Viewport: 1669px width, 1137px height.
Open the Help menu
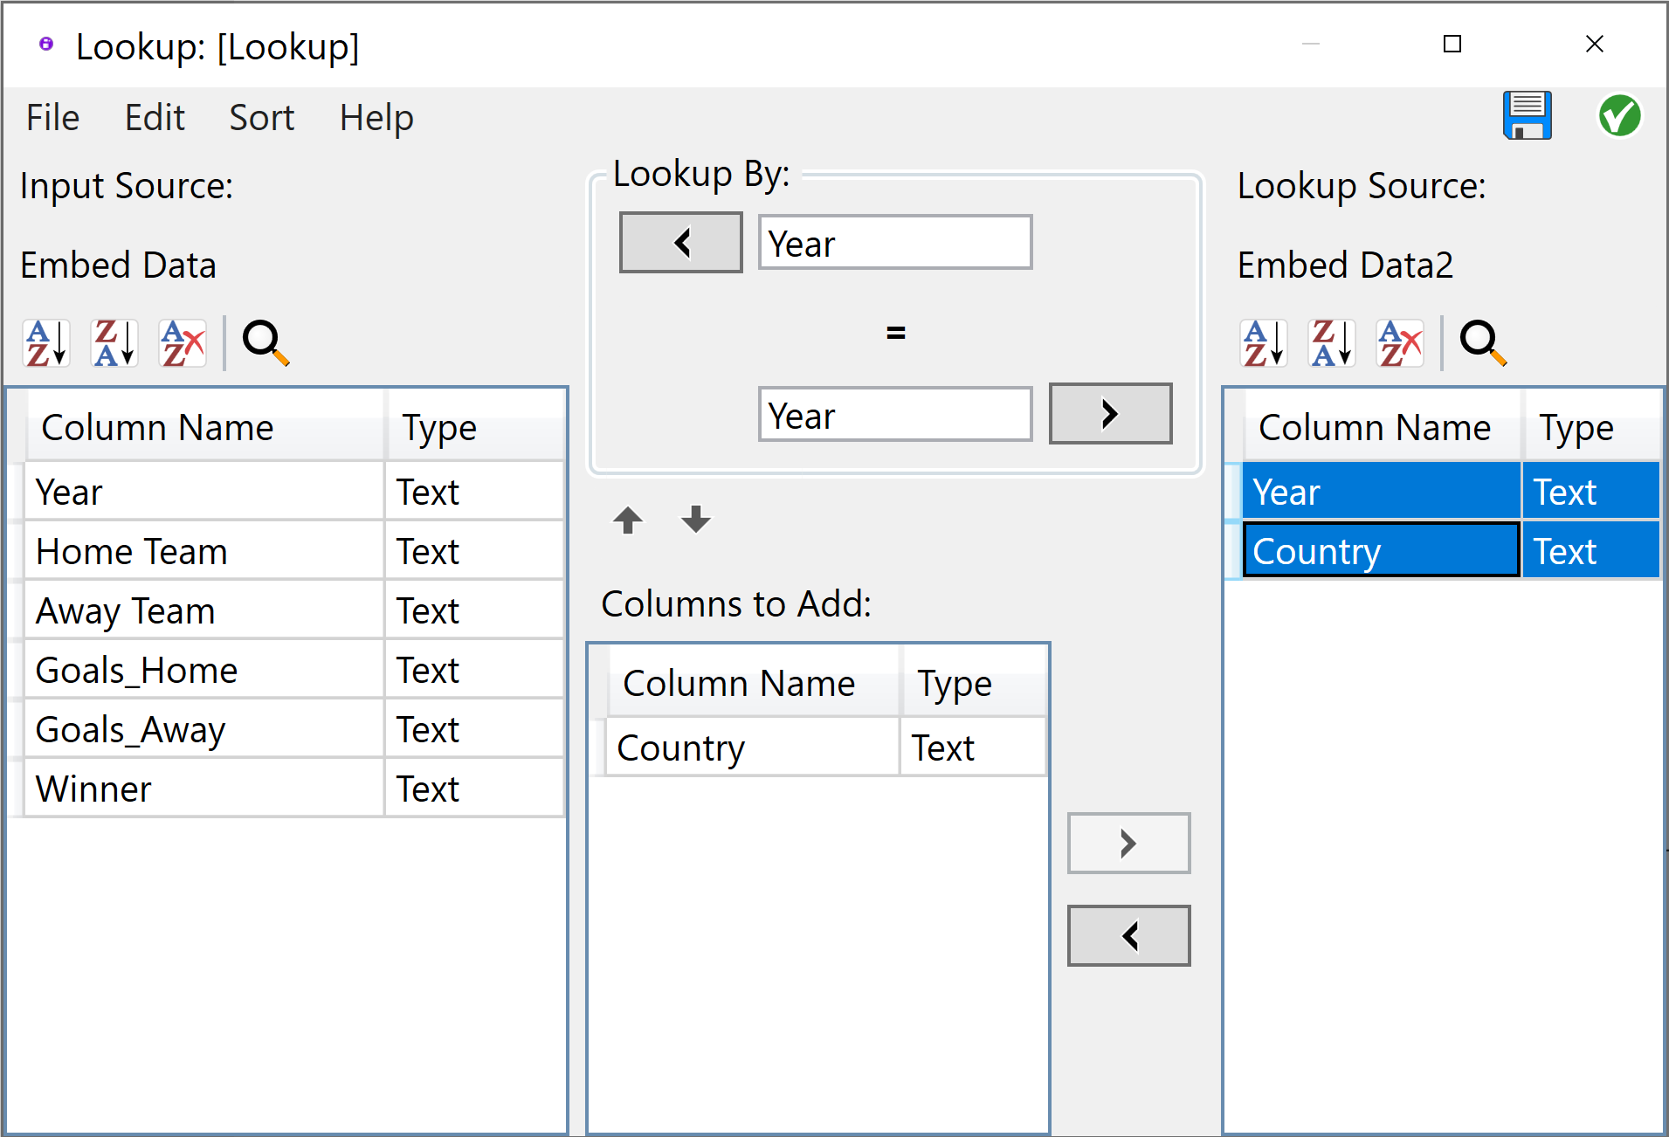tap(376, 117)
